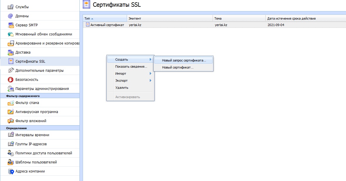Open Instant Messaging chat bubble icon
This screenshot has width=346, height=181.
click(11, 34)
